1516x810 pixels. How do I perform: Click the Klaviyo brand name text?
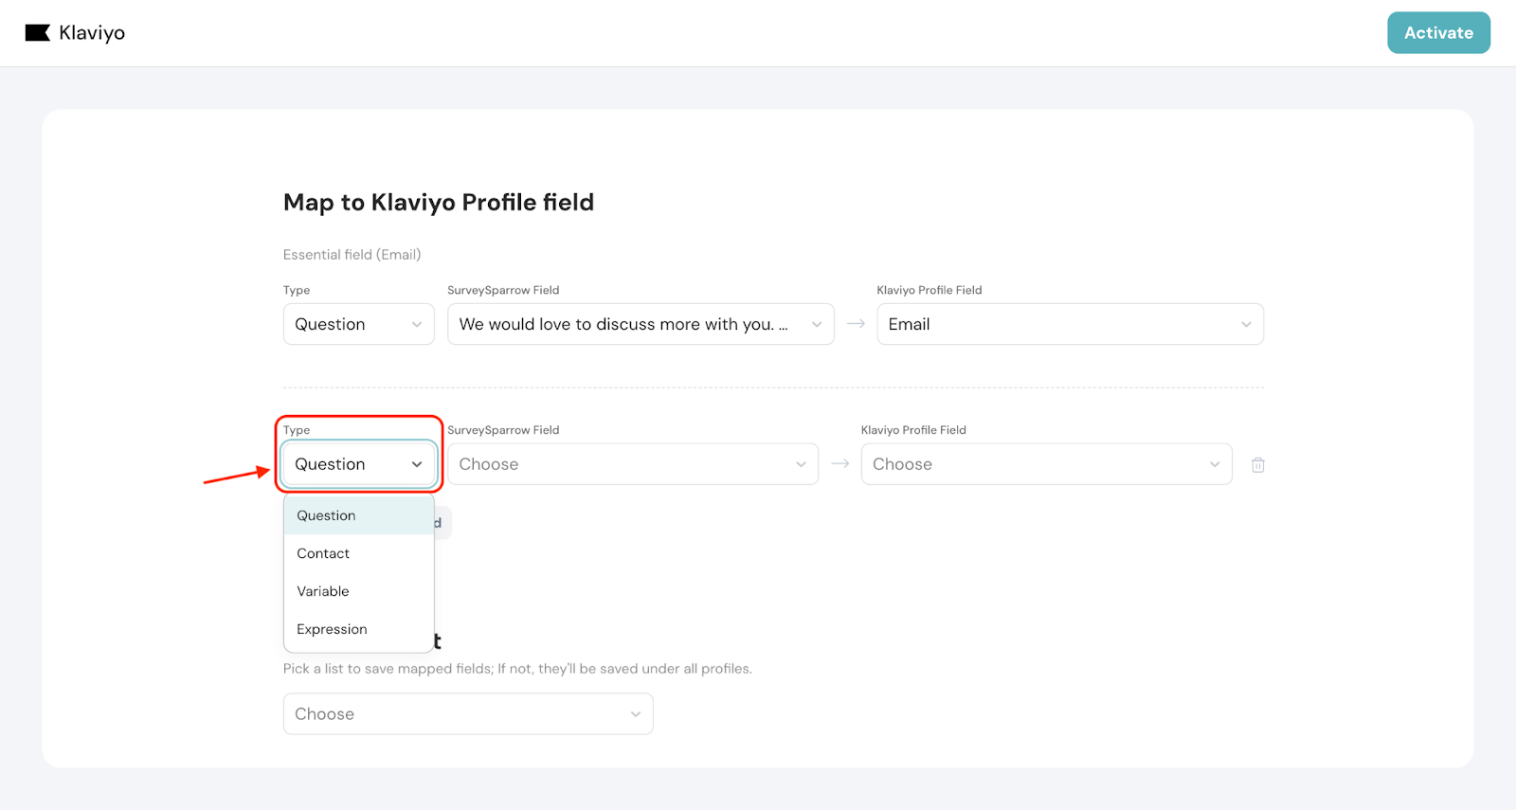pyautogui.click(x=92, y=33)
